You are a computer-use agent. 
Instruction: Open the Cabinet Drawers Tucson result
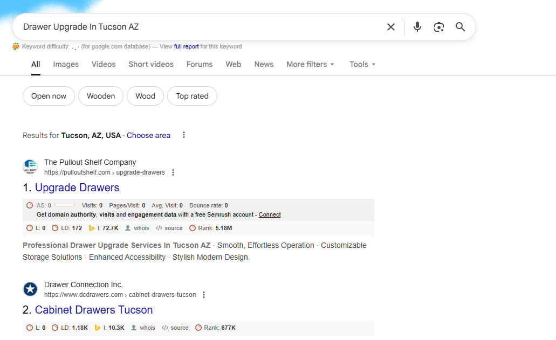(x=94, y=310)
